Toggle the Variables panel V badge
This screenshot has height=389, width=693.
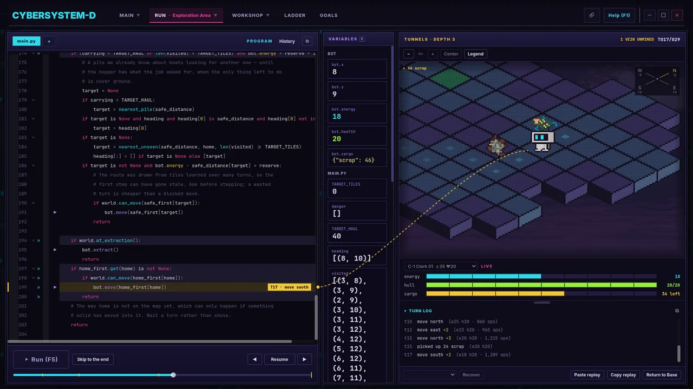[x=362, y=39]
